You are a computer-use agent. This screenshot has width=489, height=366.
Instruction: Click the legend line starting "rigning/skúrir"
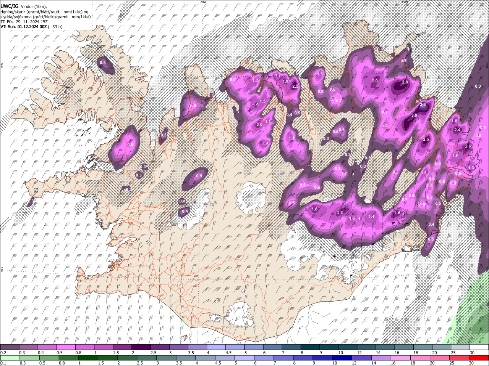(x=45, y=11)
